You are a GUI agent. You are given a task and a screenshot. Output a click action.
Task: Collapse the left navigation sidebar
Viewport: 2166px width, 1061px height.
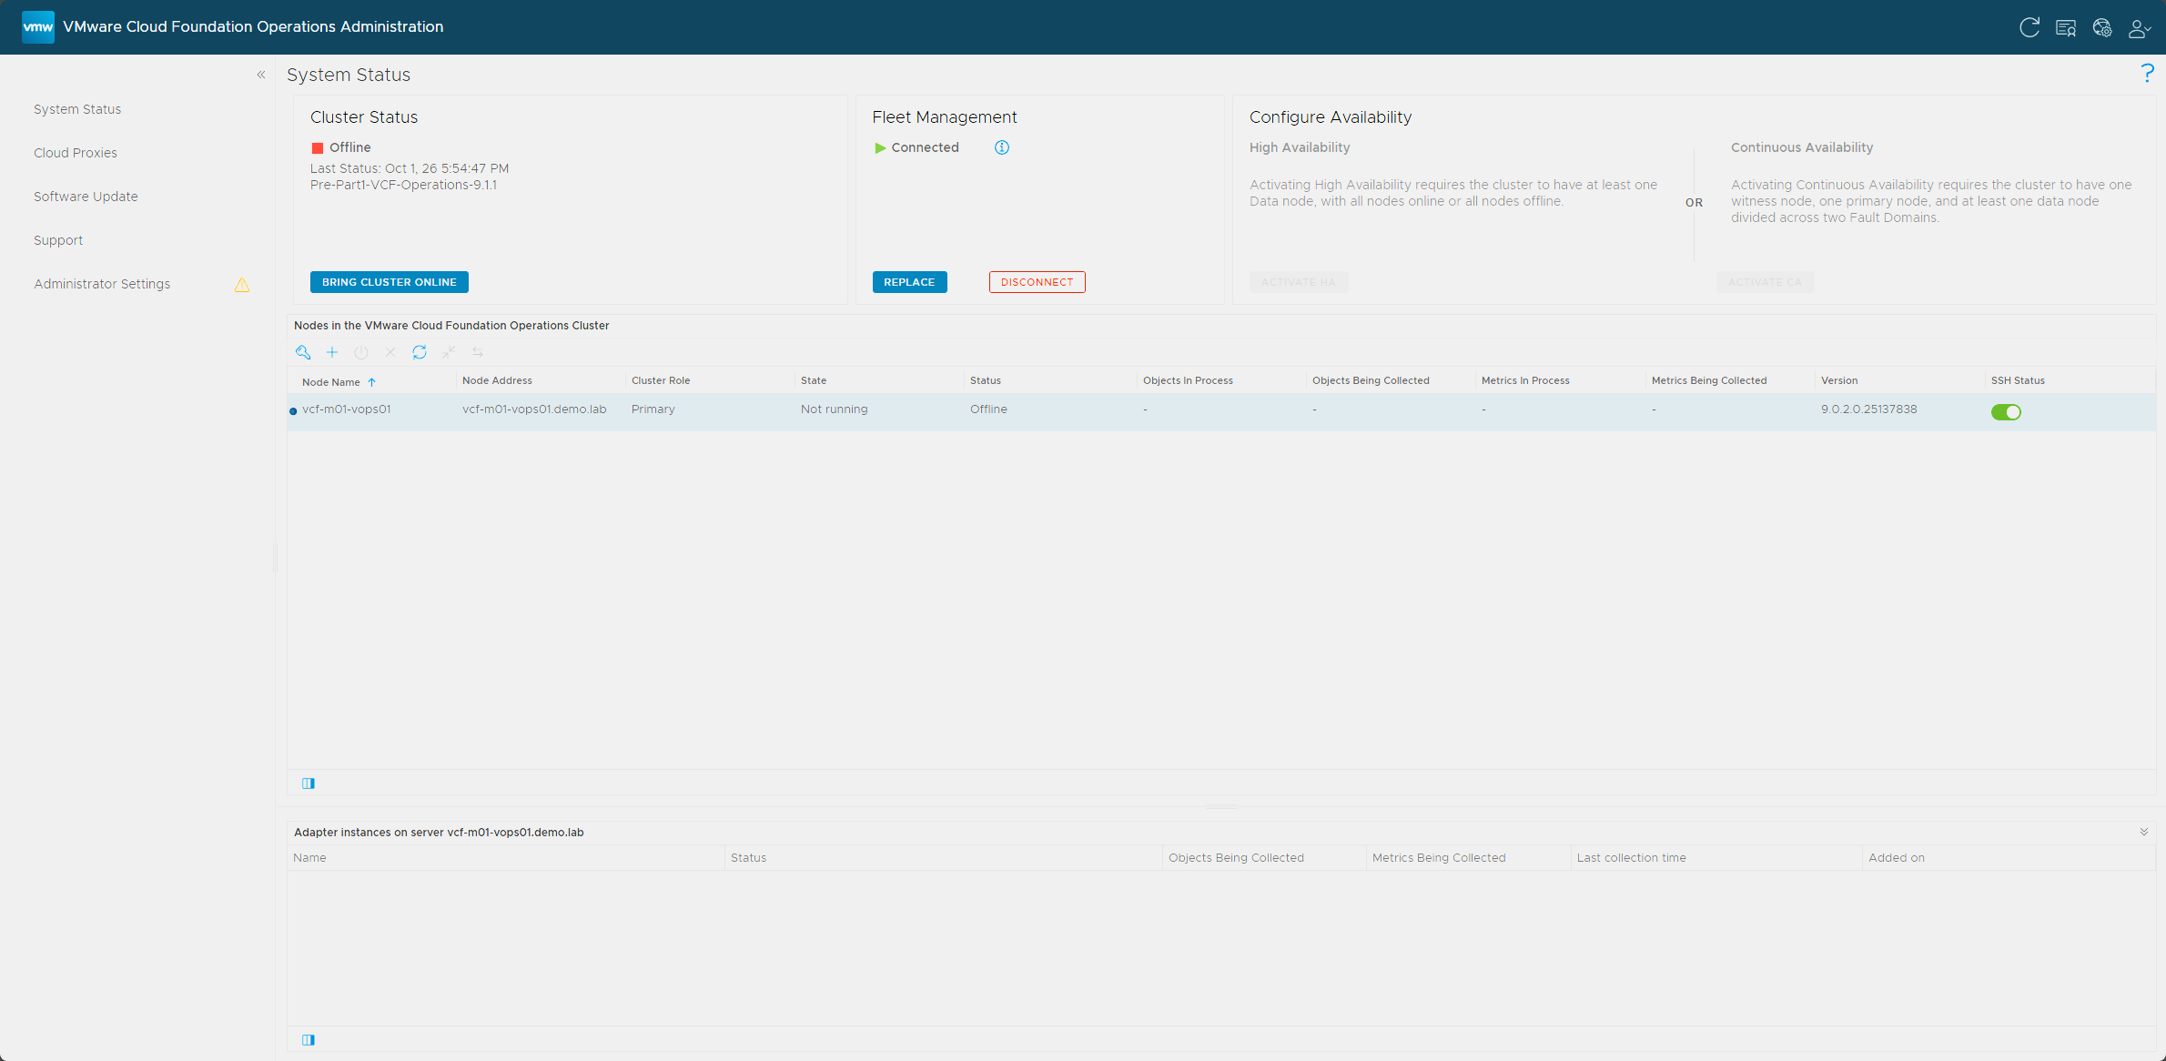(261, 75)
